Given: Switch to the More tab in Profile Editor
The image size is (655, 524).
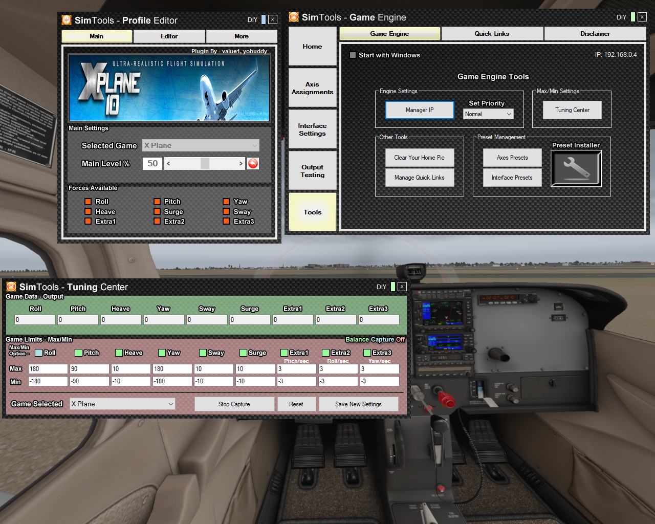Looking at the screenshot, I should (242, 36).
